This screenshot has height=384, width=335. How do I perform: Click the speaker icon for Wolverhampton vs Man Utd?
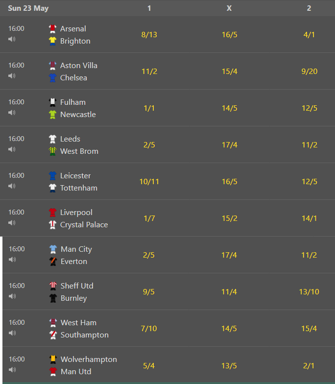12,369
